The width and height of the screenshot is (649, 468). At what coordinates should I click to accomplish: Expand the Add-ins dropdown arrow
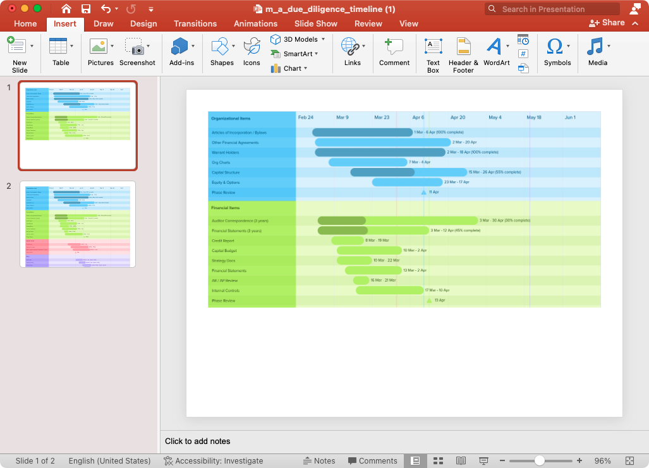[x=193, y=46]
